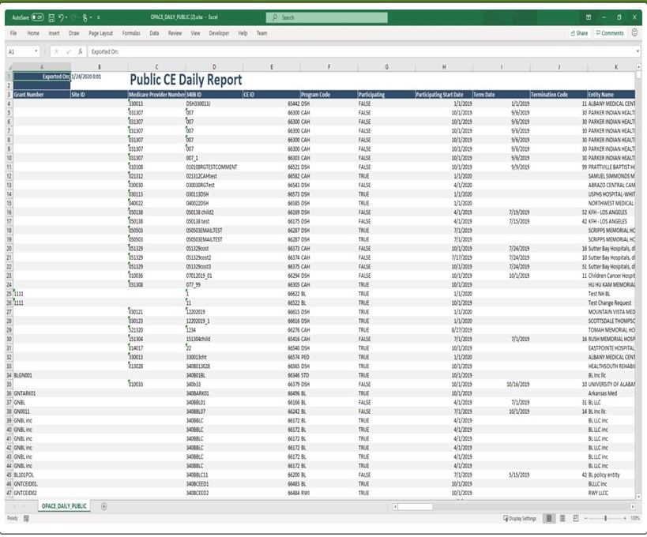Click the BL101POL grant number cell

[42, 475]
